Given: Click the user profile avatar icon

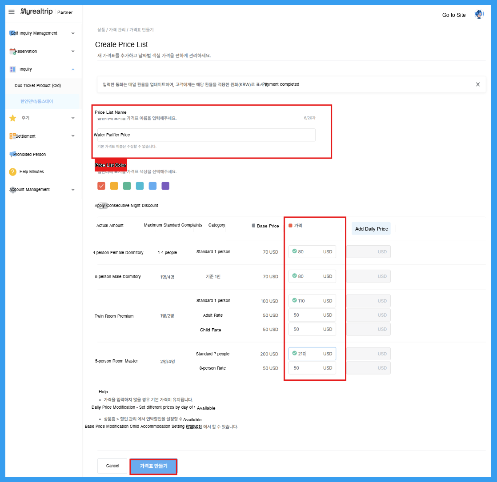Looking at the screenshot, I should pyautogui.click(x=479, y=15).
